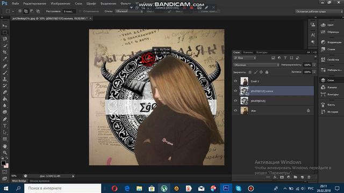The image size is (344, 193).
Task: Open the Layers panel flyout menu
Action: pyautogui.click(x=315, y=53)
